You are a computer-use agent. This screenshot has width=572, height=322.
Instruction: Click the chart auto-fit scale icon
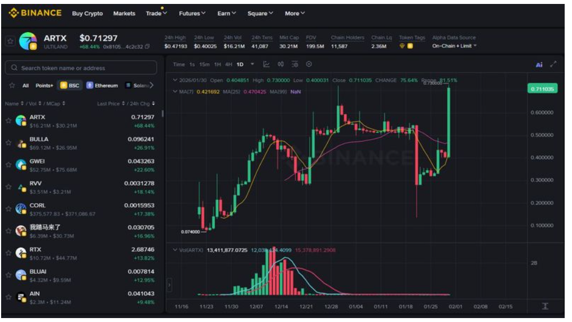(x=545, y=306)
